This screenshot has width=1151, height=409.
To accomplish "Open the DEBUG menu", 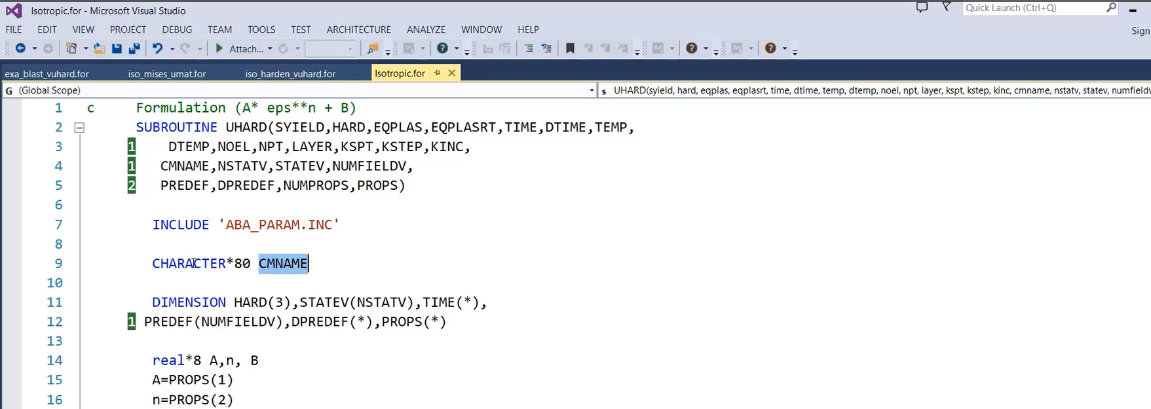I will tap(177, 29).
